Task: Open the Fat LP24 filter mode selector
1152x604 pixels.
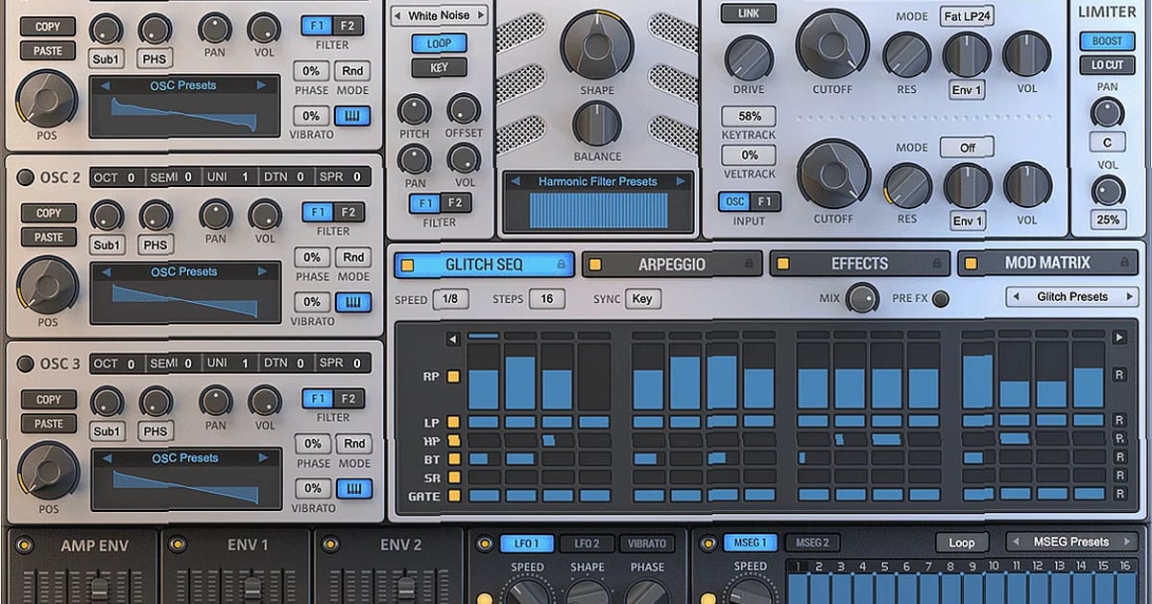Action: (x=966, y=15)
